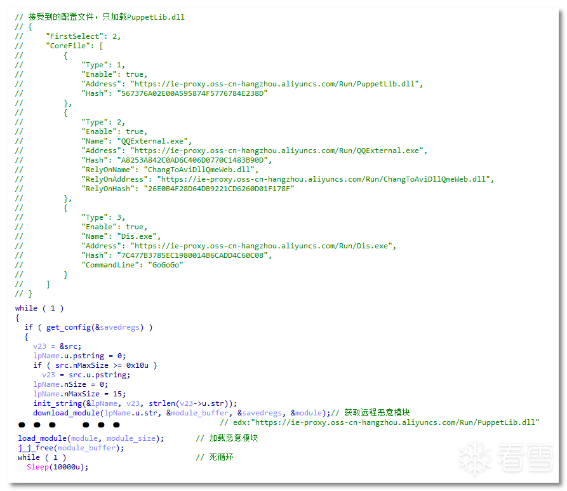Click the v23 = &src; line
567x491 pixels.
pos(57,346)
